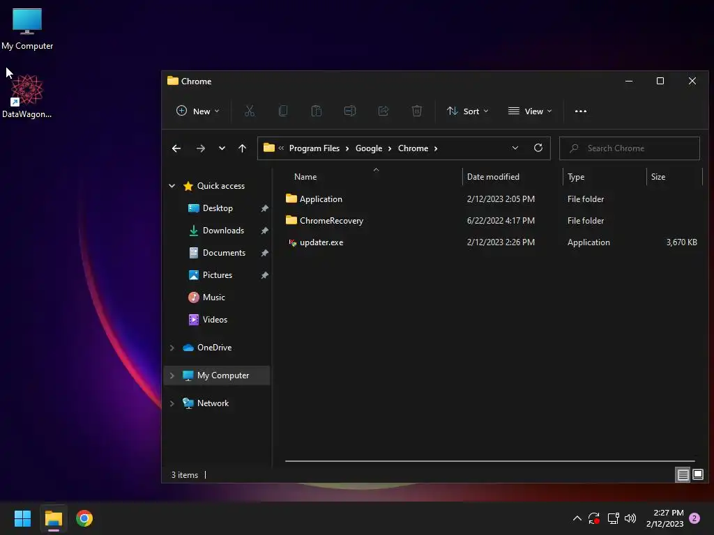Select Quick access in navigation pane

tap(221, 185)
